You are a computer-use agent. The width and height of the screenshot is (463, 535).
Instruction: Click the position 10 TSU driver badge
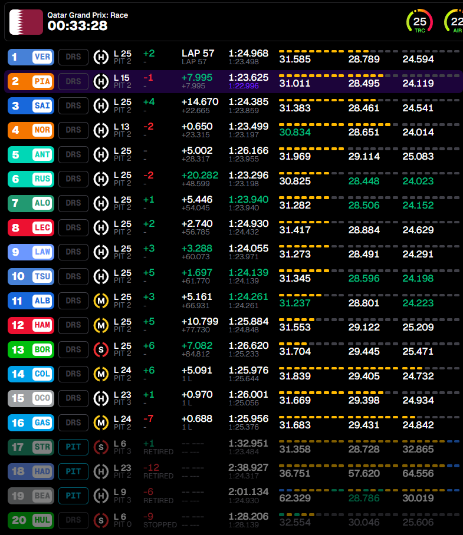(31, 276)
